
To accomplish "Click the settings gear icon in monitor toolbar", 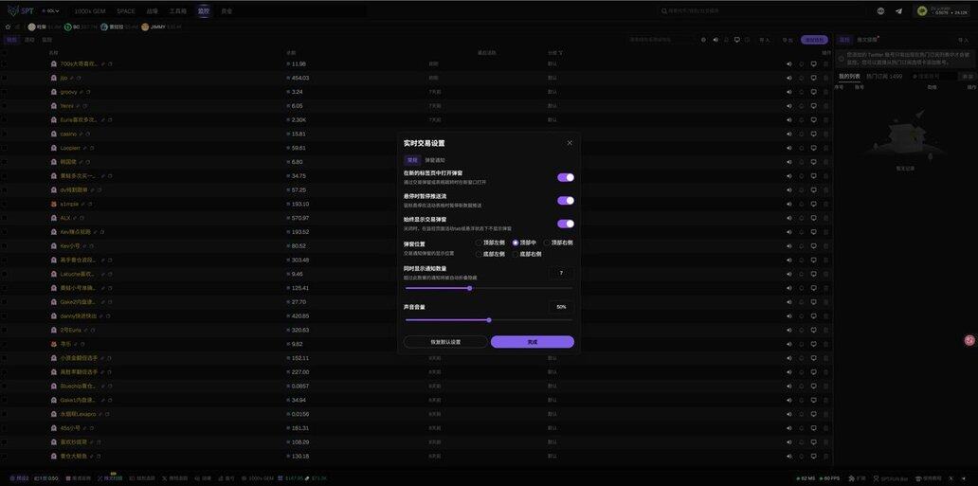I will [x=703, y=40].
